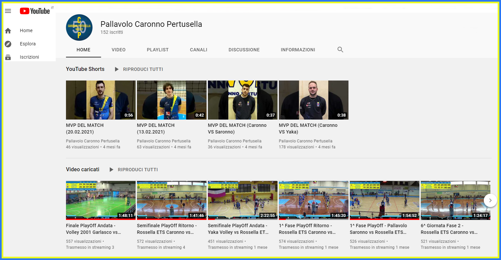This screenshot has width=501, height=260.
Task: Open 1^ Fase PlayOff Pallavolo Saronno thumbnail
Action: tap(385, 200)
